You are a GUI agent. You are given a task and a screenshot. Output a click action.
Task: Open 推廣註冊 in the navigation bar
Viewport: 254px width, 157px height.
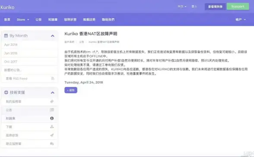pyautogui.click(x=89, y=19)
